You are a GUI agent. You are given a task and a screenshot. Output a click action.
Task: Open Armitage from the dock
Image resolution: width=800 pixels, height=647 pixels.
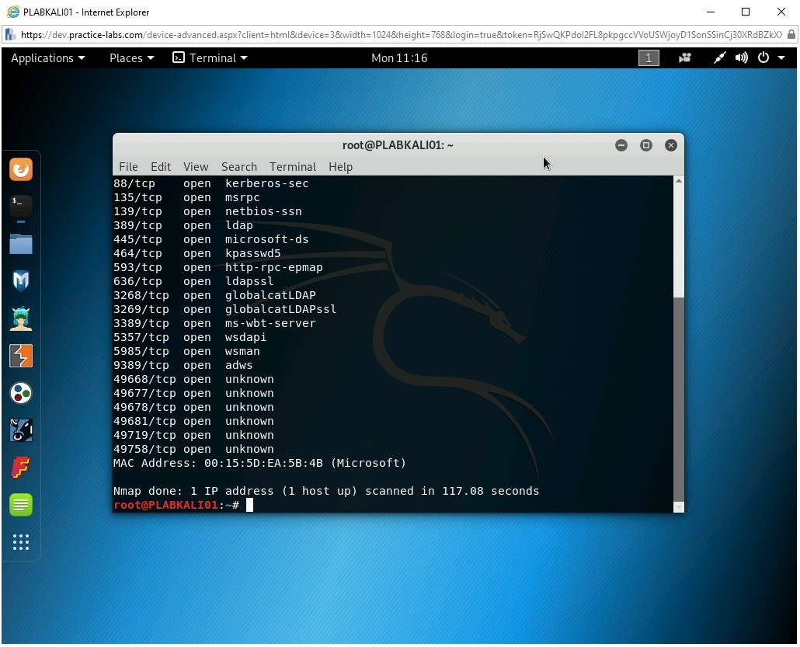[x=21, y=318]
